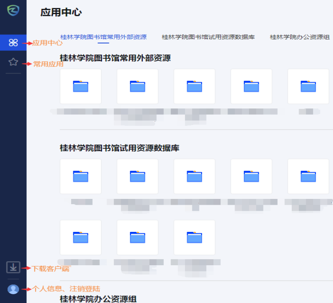
Task: Open fifth folder in 试用资源数据库 first row
Action: (308, 177)
